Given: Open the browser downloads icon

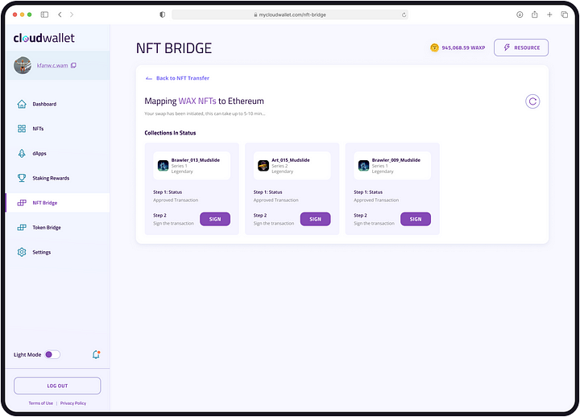Looking at the screenshot, I should click(520, 14).
